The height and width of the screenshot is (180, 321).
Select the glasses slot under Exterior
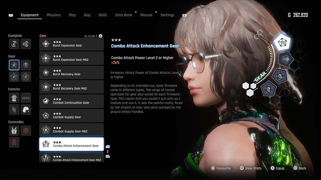pyautogui.click(x=26, y=98)
